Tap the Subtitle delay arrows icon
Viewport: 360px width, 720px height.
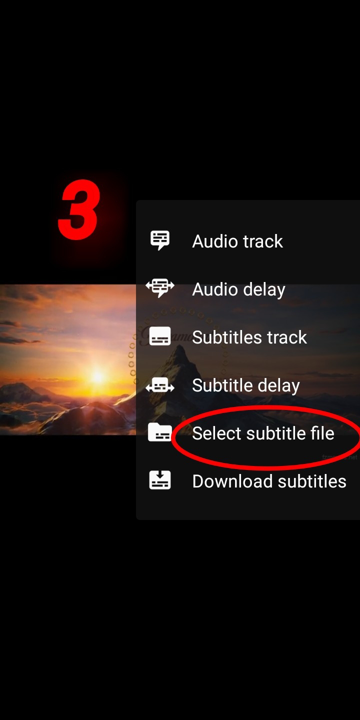click(x=160, y=385)
